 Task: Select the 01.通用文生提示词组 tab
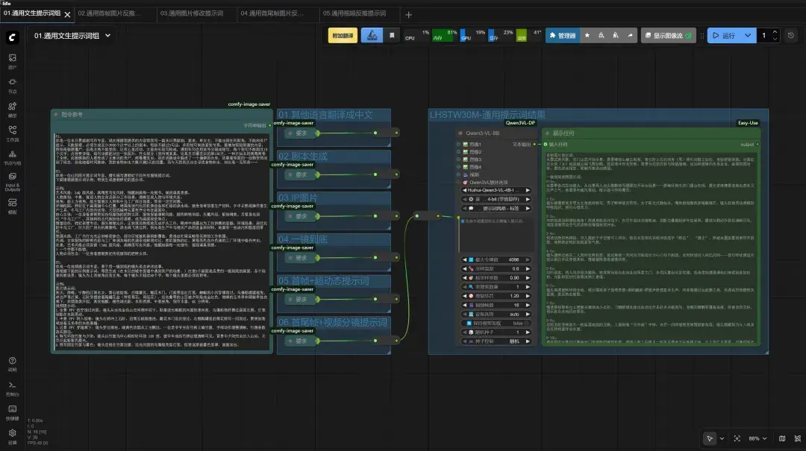tap(32, 13)
